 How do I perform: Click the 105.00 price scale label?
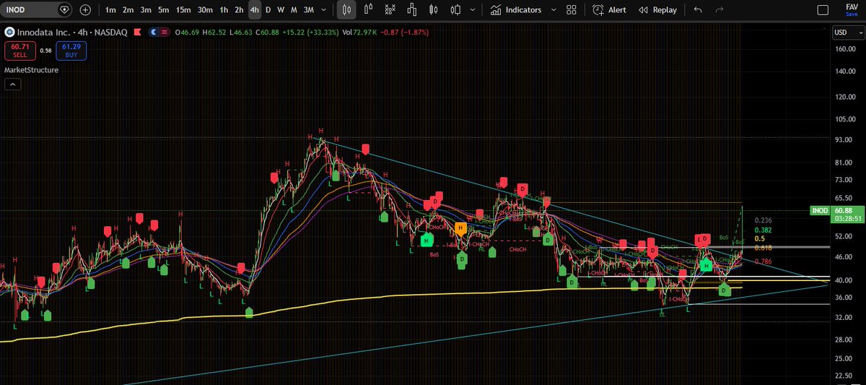845,118
